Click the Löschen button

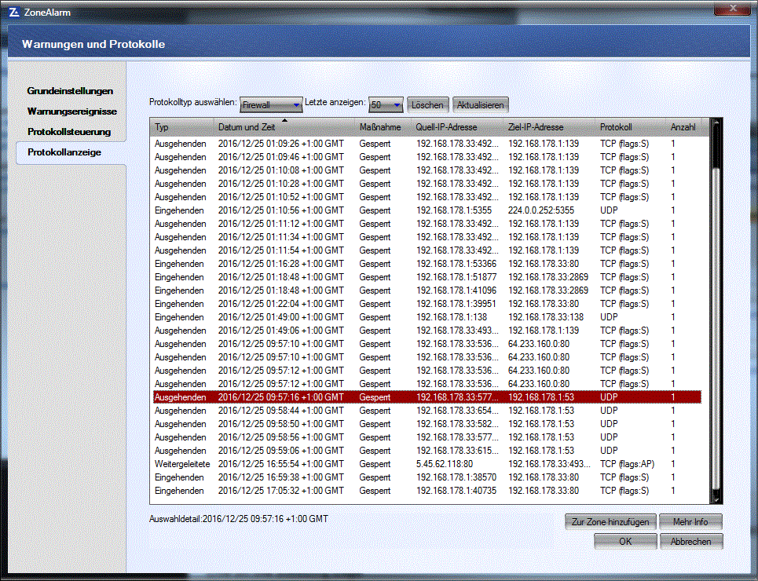pyautogui.click(x=427, y=105)
